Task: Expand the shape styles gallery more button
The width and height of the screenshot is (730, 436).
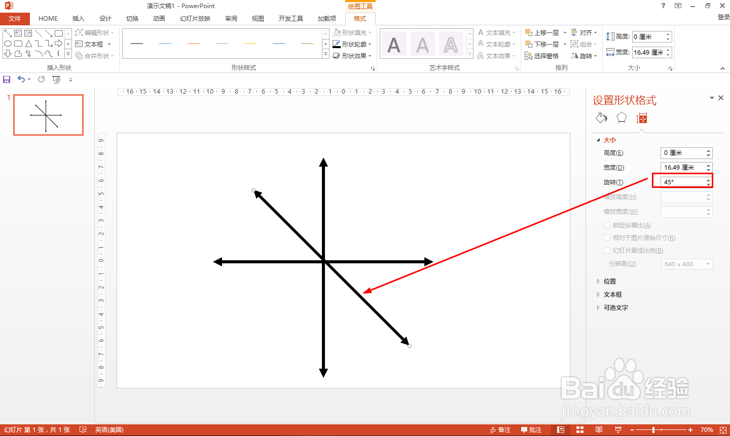Action: tap(325, 54)
